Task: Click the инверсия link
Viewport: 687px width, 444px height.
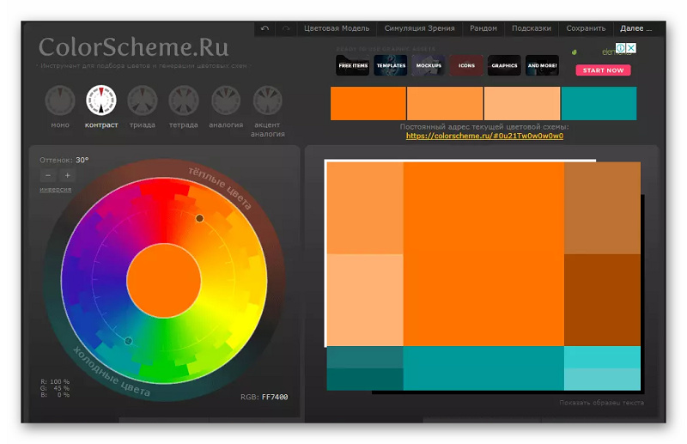Action: (55, 189)
